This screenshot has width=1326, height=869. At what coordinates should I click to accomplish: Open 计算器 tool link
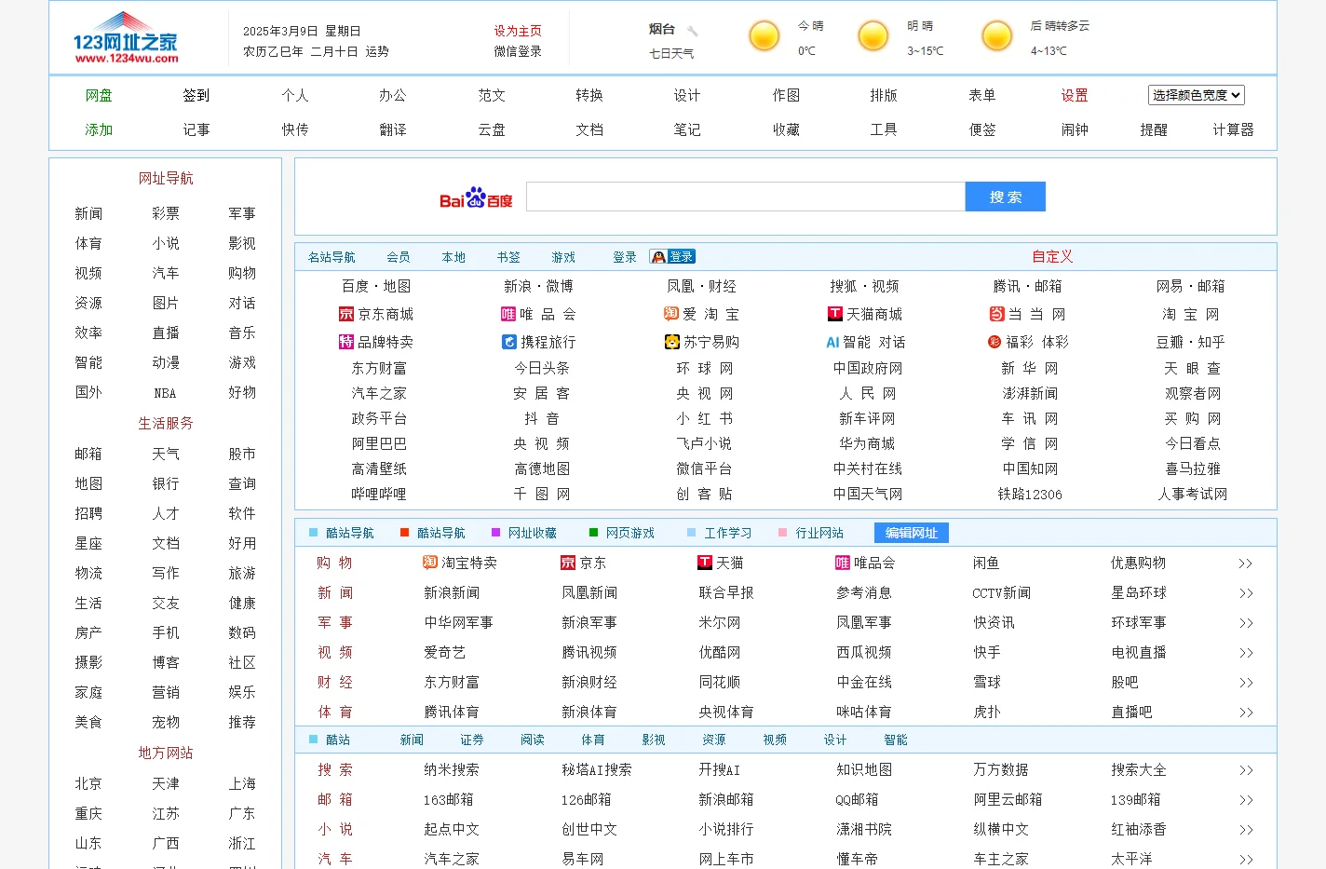pyautogui.click(x=1233, y=129)
